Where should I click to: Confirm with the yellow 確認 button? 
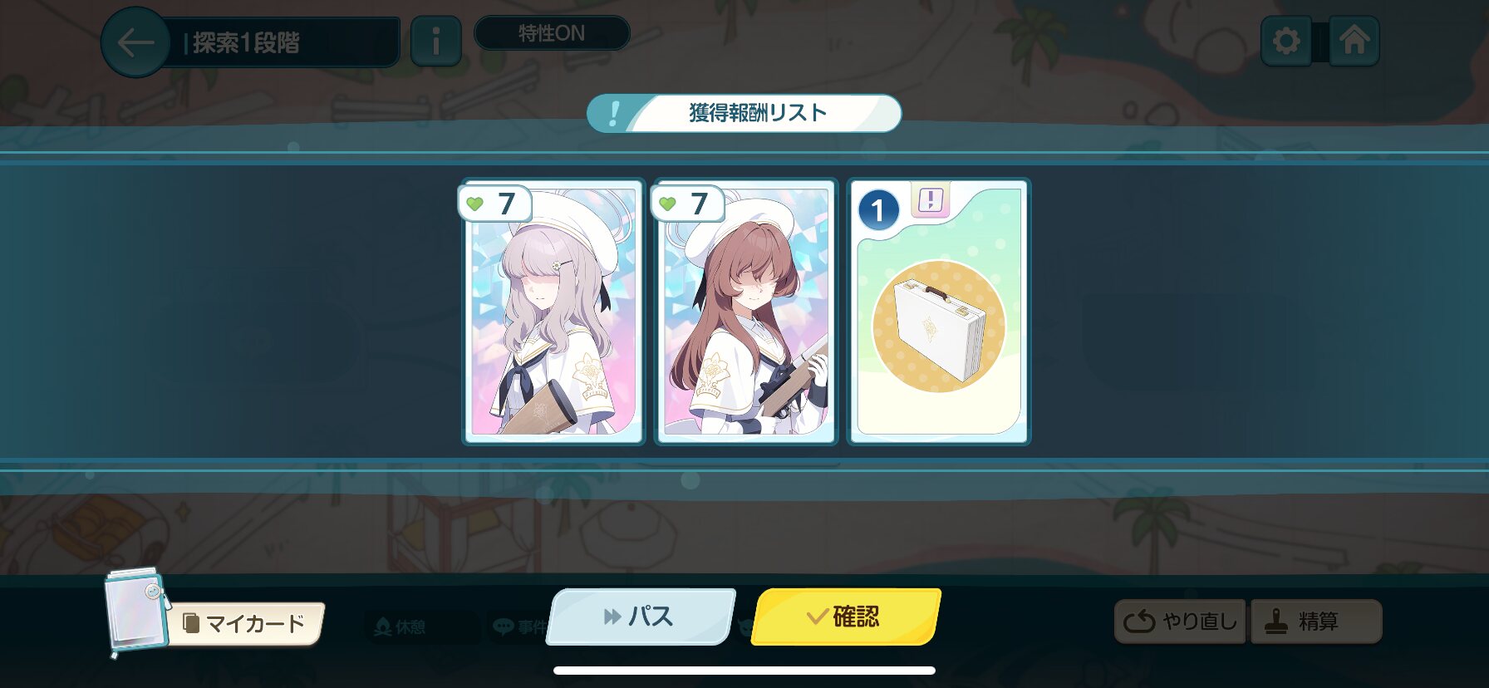click(846, 617)
